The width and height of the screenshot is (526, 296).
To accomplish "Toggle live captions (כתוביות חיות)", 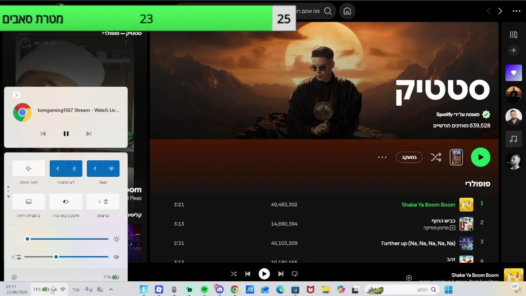I will point(28,202).
